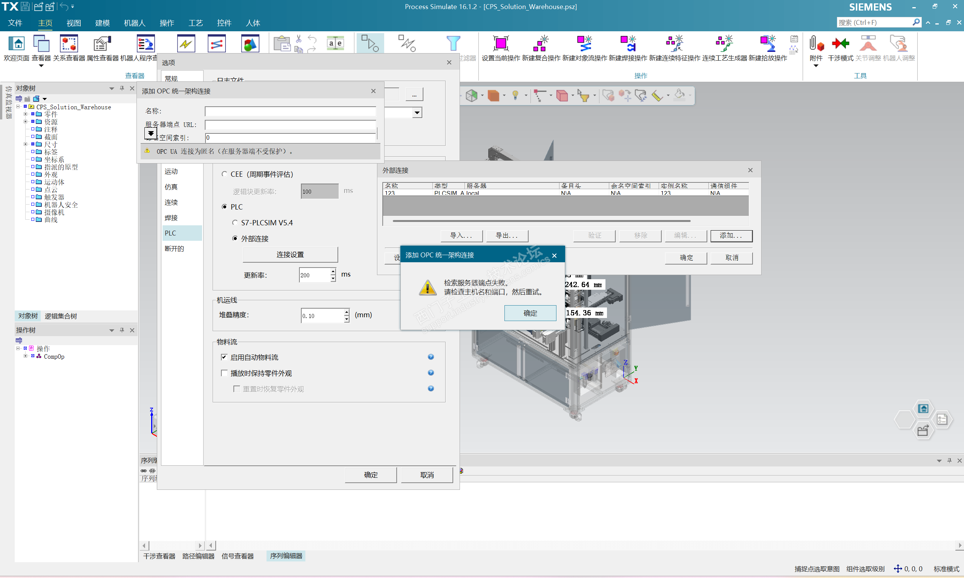Click the 关系查看器 relation viewer icon
The image size is (964, 578).
click(x=69, y=44)
